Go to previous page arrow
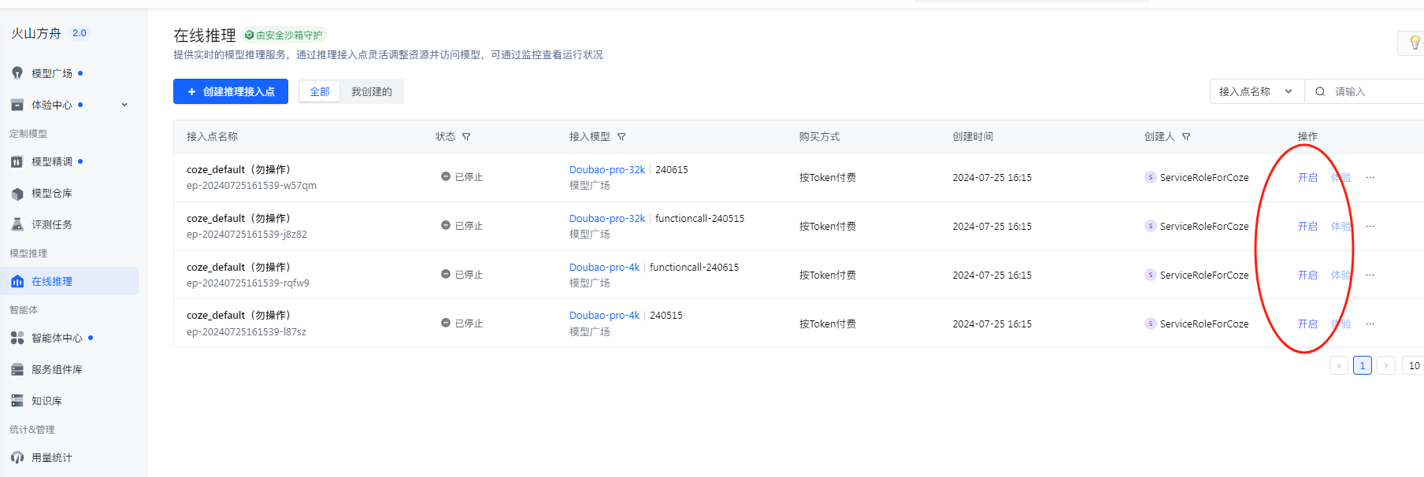 (1339, 365)
